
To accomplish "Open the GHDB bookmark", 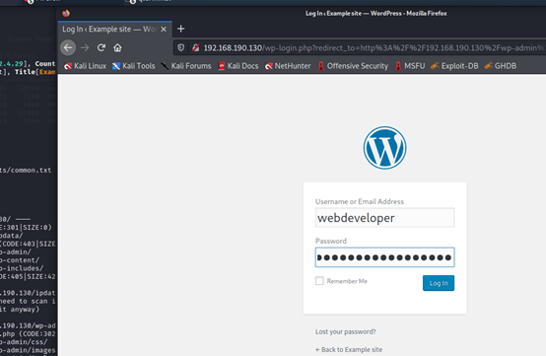I will tap(501, 66).
